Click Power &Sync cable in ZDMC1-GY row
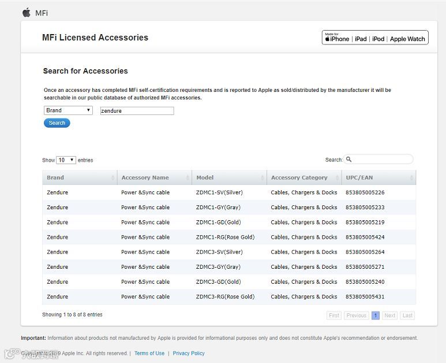 tap(145, 208)
